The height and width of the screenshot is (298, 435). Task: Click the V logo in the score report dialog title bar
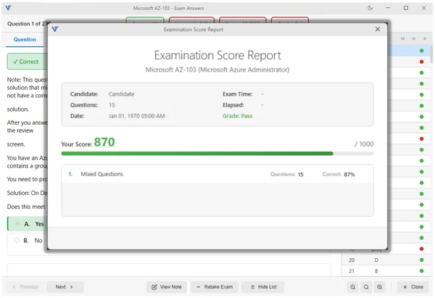(55, 29)
